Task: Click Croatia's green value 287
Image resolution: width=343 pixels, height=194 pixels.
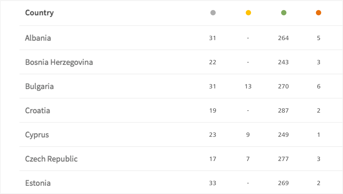Action: pyautogui.click(x=283, y=111)
